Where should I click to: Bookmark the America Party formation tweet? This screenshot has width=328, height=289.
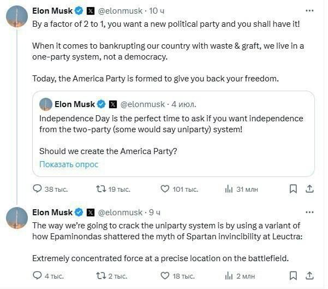pos(293,189)
